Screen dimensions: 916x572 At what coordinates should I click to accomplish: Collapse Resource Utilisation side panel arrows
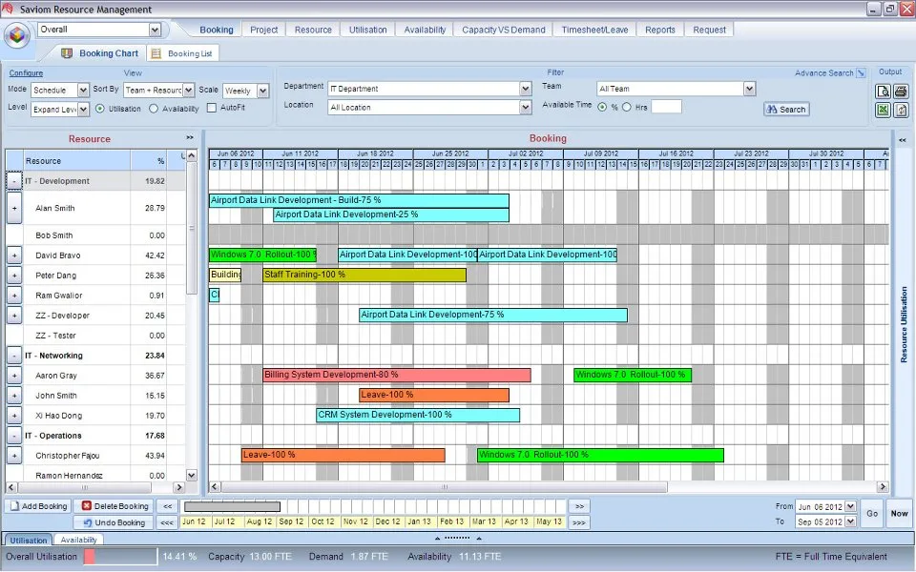903,140
